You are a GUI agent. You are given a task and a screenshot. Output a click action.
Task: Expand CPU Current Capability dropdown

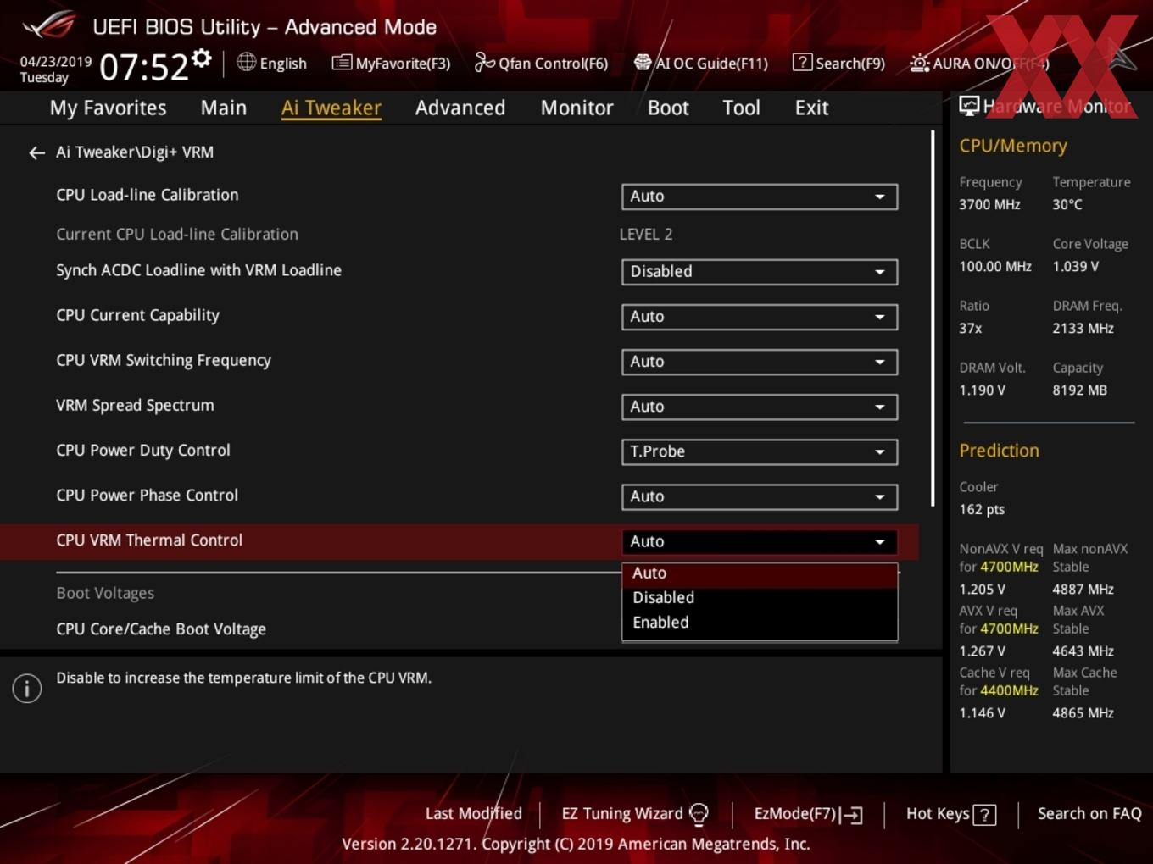click(760, 317)
